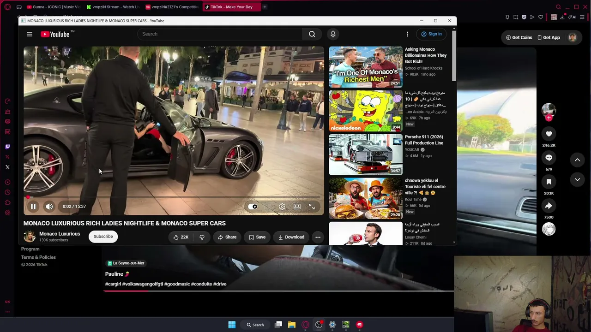
Task: Start voice search with the microphone
Action: [333, 34]
